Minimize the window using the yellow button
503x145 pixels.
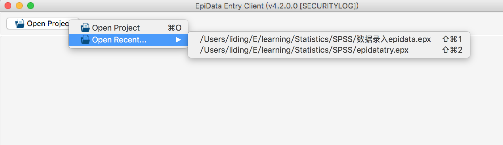pos(19,6)
